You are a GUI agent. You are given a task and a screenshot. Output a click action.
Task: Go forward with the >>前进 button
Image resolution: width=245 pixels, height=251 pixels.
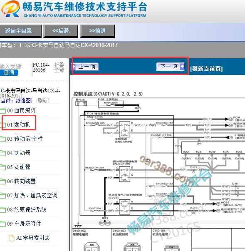click(98, 31)
